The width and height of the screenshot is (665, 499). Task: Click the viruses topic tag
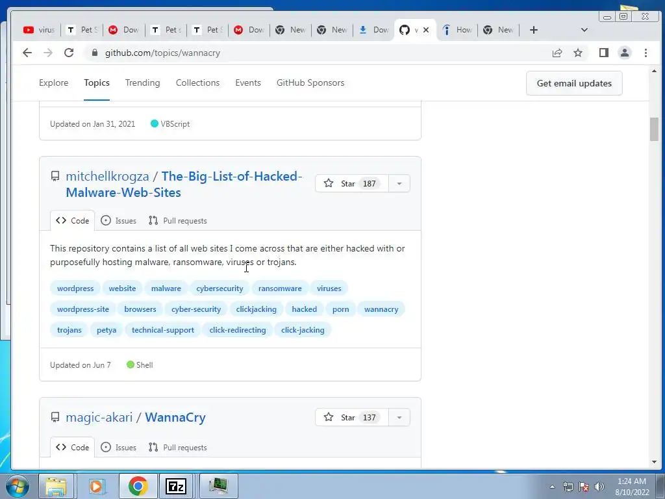click(x=329, y=288)
